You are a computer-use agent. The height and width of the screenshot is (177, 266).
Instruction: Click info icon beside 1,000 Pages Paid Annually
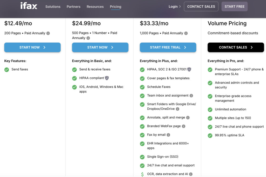186,33
